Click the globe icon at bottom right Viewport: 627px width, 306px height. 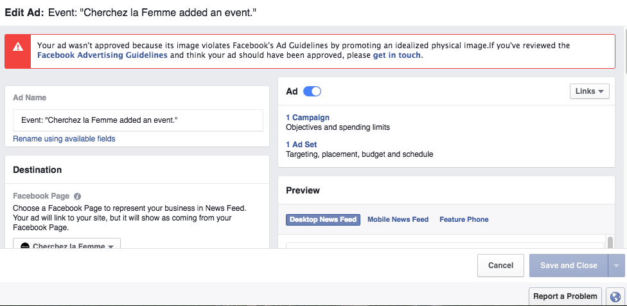(x=615, y=296)
